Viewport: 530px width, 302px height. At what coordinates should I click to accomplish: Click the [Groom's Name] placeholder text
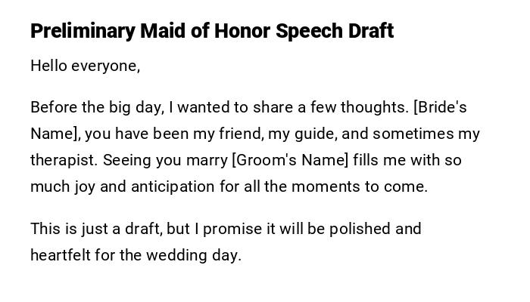[290, 160]
